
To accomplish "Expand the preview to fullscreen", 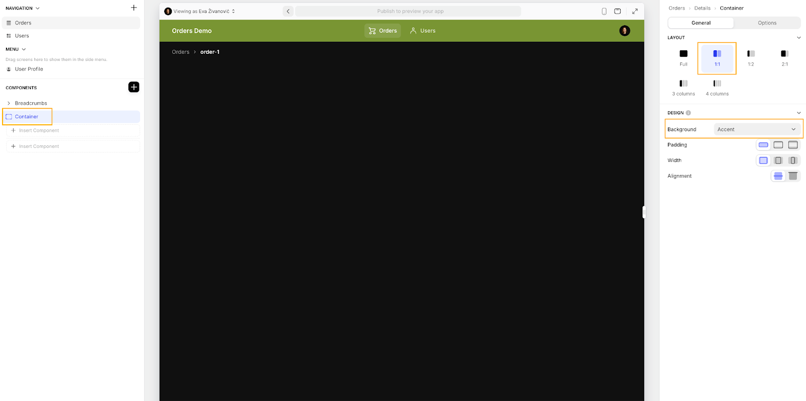I will pyautogui.click(x=635, y=11).
